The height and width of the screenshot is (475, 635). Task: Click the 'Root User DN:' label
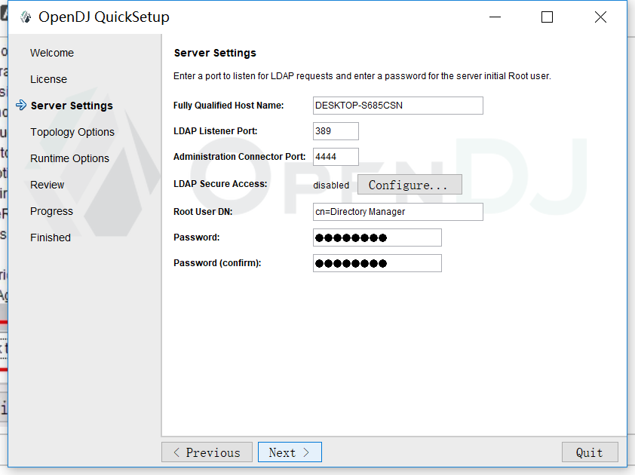coord(203,212)
